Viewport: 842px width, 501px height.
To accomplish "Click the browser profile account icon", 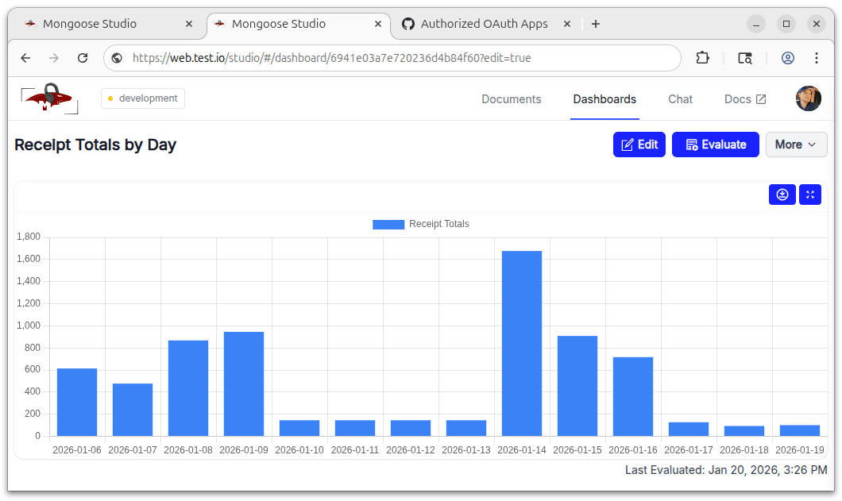I will (786, 57).
